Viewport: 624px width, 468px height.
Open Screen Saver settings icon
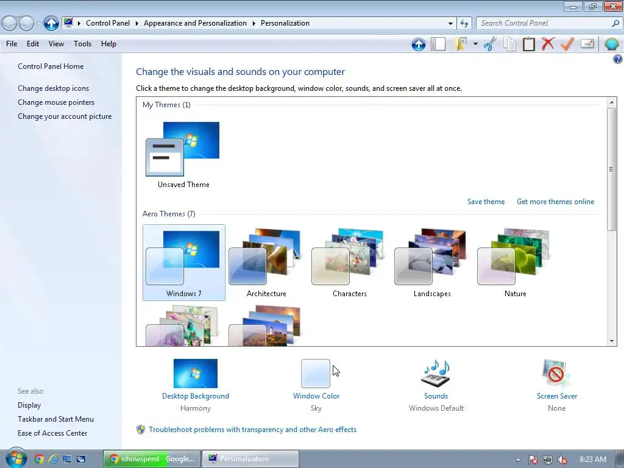tap(556, 374)
